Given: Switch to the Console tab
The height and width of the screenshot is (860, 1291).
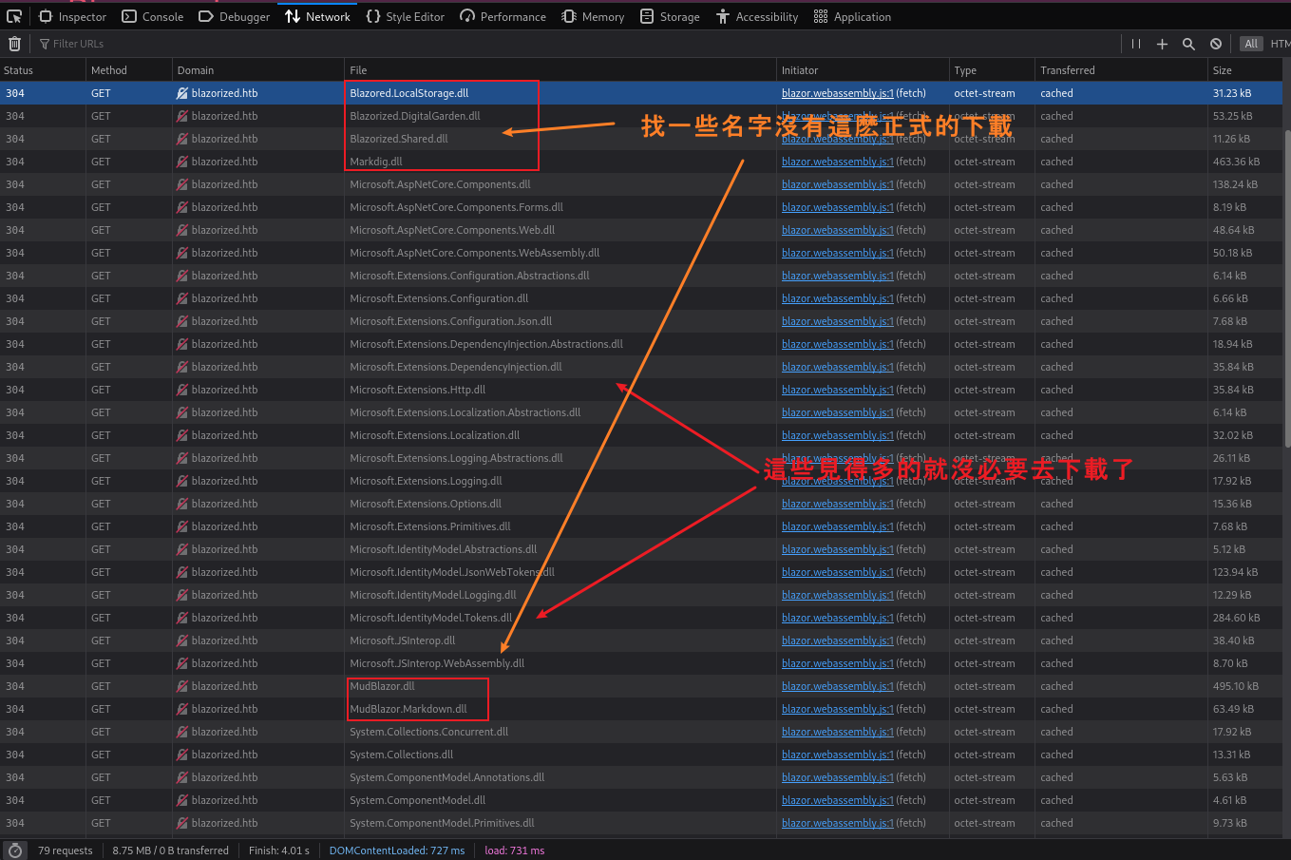Looking at the screenshot, I should coord(153,16).
